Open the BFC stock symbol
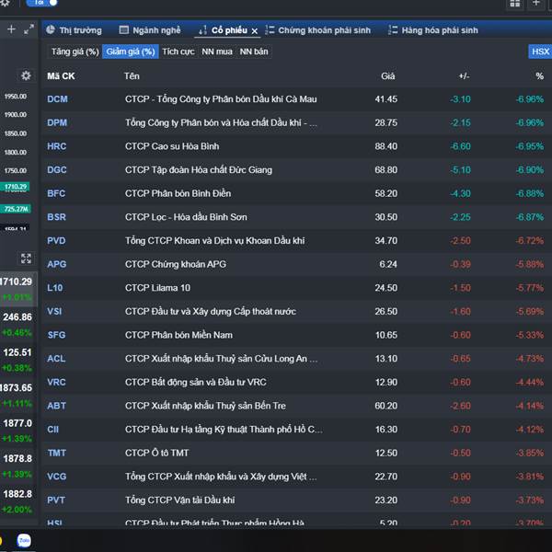This screenshot has width=552, height=552. coord(56,193)
